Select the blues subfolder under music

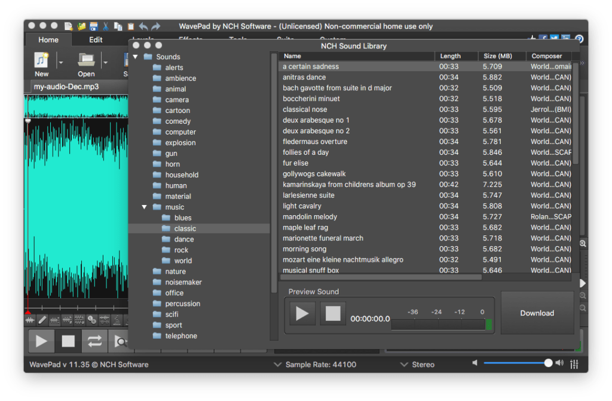pos(183,218)
